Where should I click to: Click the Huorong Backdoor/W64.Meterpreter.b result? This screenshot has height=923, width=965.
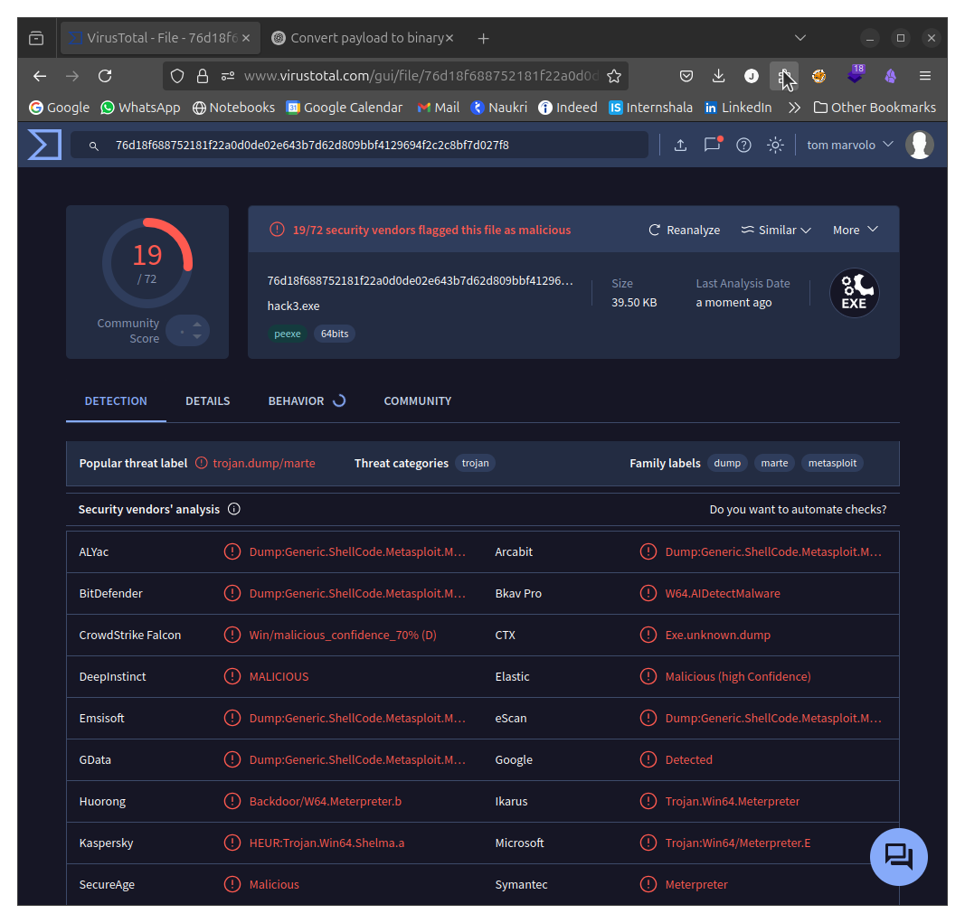(325, 801)
